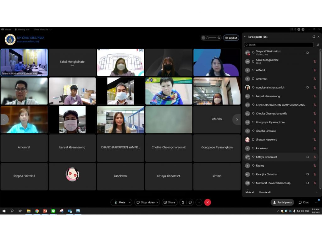Click the red leave meeting button
Screen dimensions: 322x241
tap(208, 202)
